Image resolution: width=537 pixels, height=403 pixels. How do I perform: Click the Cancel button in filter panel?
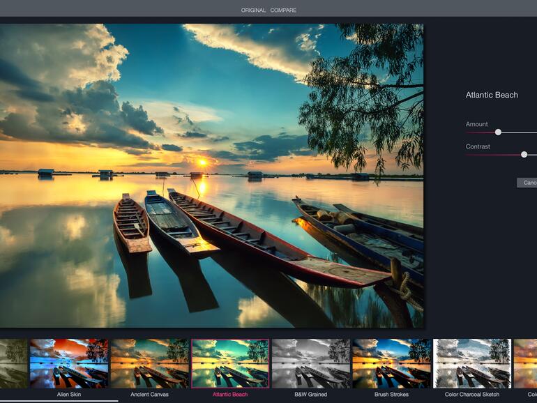528,183
